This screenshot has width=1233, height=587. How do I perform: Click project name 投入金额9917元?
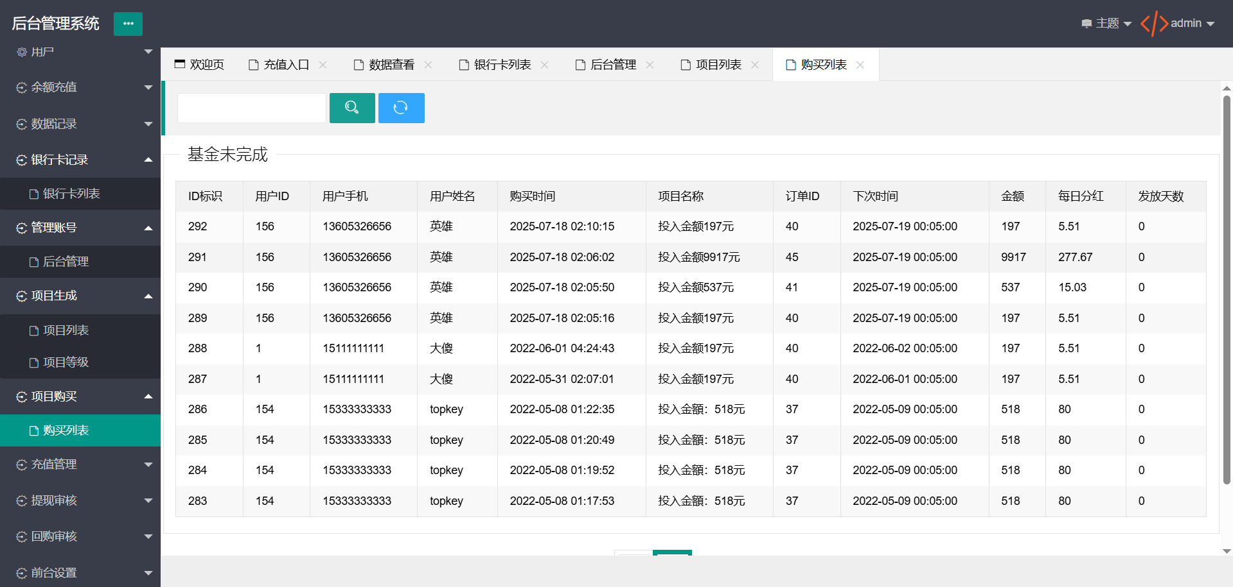pos(698,257)
